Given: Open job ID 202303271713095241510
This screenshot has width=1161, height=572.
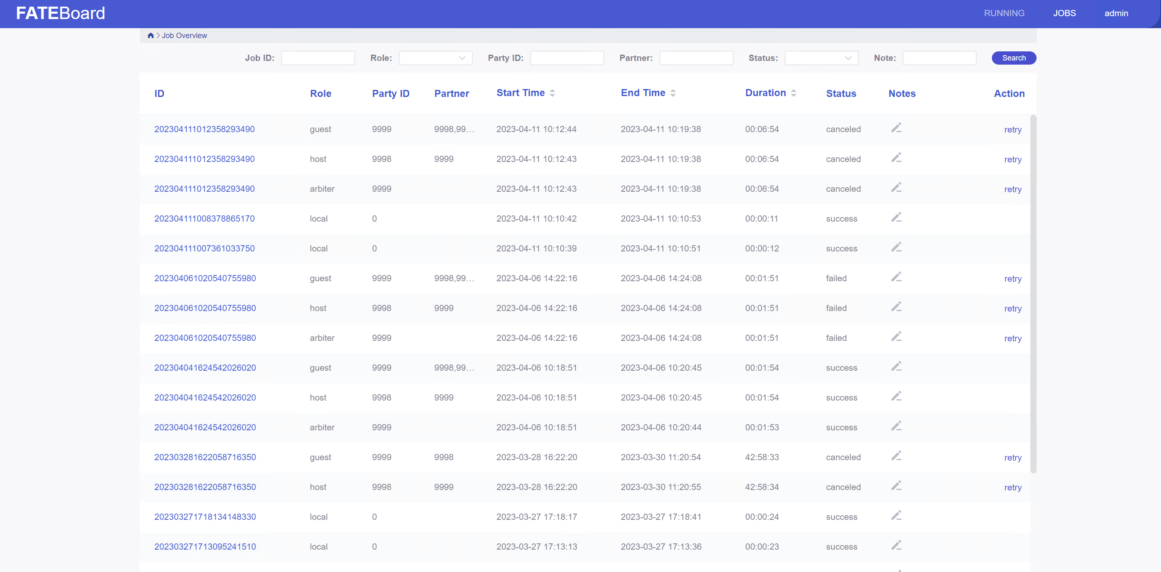Looking at the screenshot, I should point(205,546).
